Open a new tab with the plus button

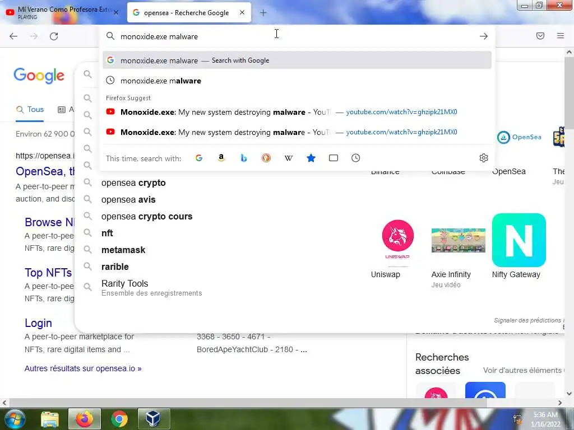[263, 13]
